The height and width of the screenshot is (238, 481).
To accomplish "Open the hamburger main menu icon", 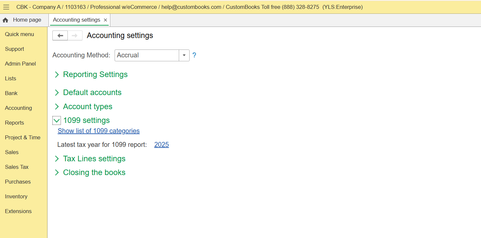I will pos(6,7).
